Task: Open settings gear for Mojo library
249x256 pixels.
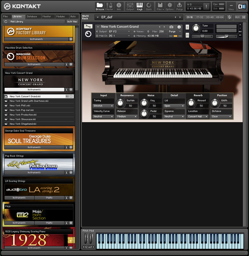Action: coord(71,223)
